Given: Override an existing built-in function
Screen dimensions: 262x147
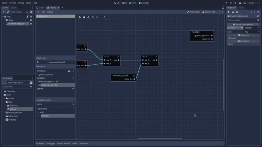Looking at the screenshot, I should tap(69, 71).
